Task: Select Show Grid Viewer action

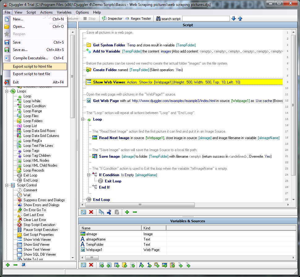Action: (x=36, y=245)
